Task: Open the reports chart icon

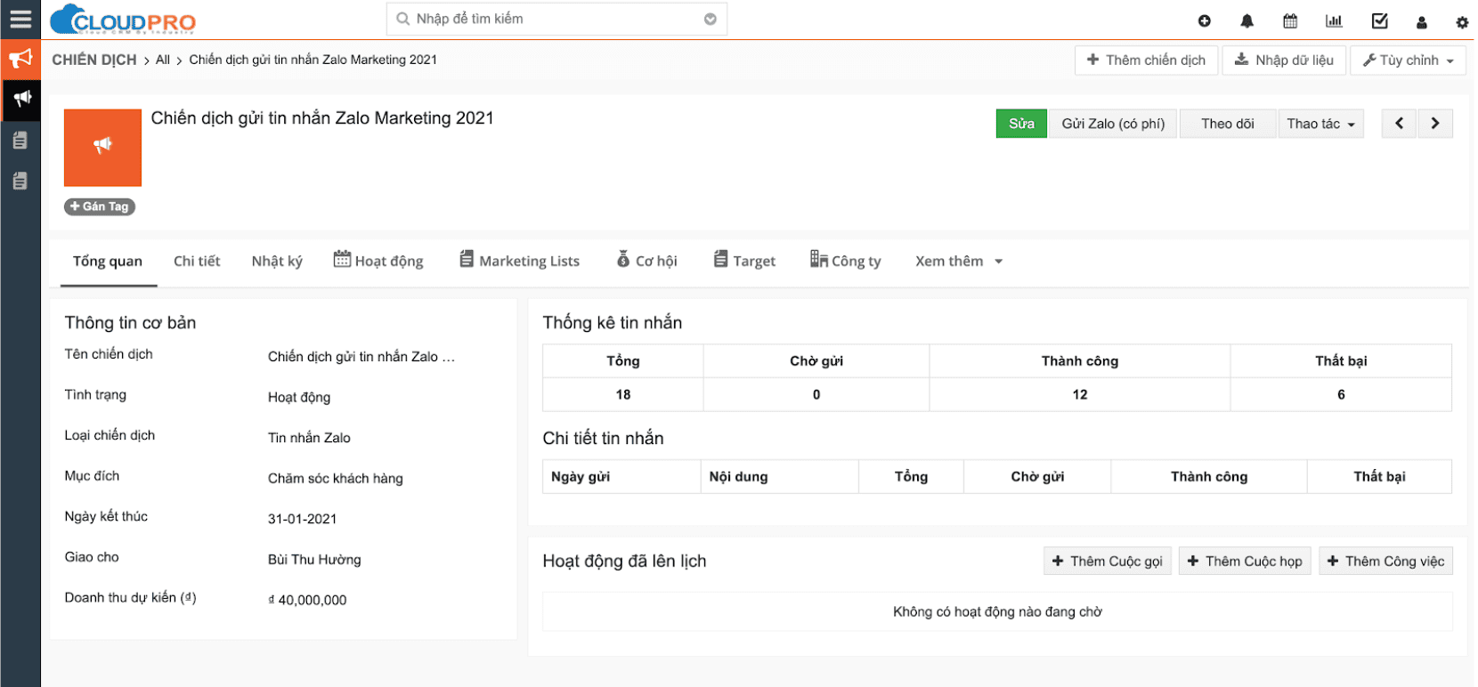Action: [1334, 20]
